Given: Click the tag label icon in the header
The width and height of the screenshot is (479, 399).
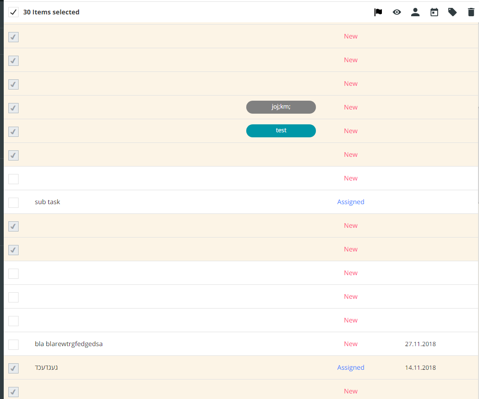Looking at the screenshot, I should 453,12.
